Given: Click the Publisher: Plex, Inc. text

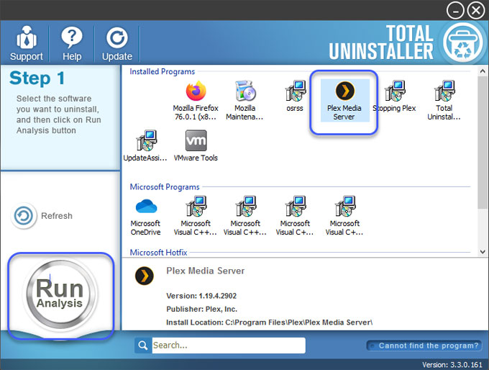Looking at the screenshot, I should tap(202, 309).
